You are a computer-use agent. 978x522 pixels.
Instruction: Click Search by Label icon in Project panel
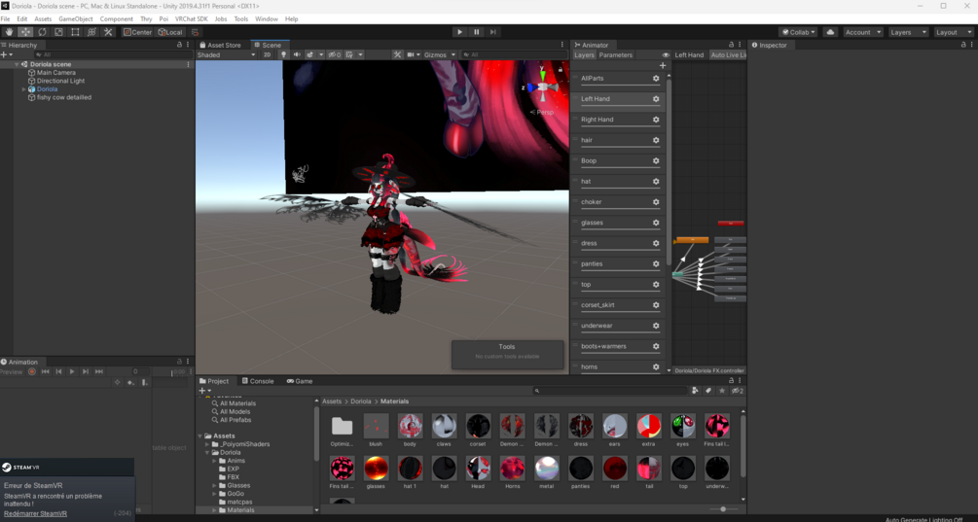point(708,391)
